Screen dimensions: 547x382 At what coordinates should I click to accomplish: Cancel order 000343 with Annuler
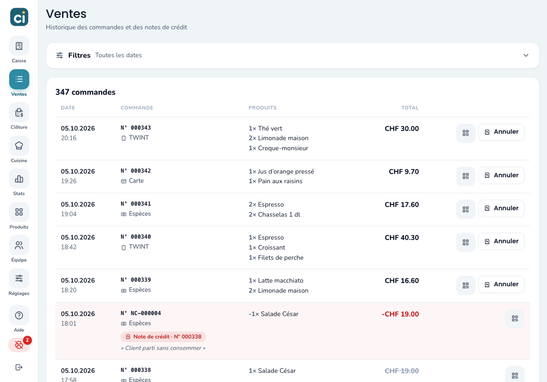(x=501, y=132)
